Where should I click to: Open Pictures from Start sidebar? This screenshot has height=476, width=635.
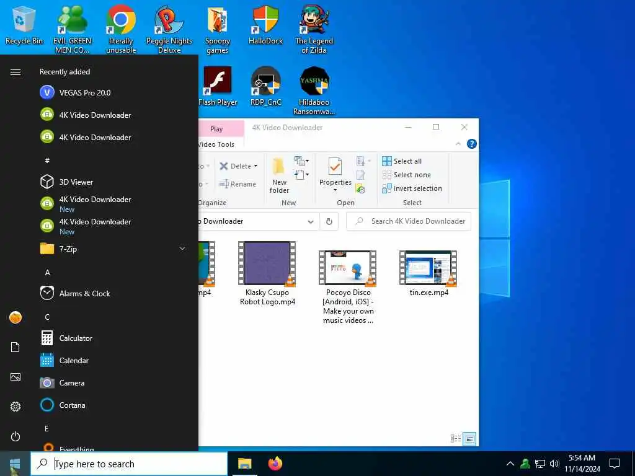point(16,377)
